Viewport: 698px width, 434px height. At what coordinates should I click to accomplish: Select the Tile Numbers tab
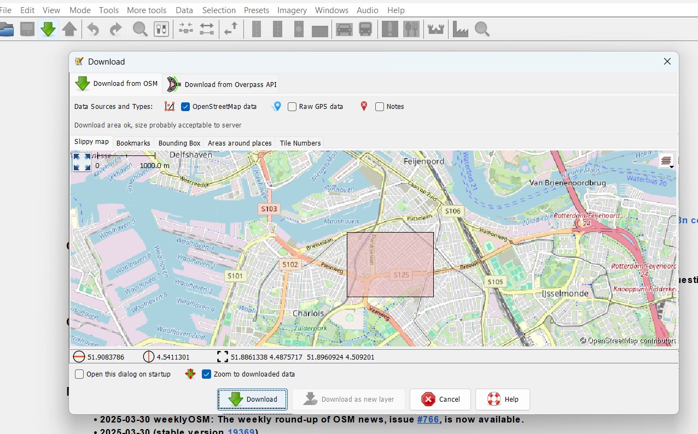tap(300, 143)
